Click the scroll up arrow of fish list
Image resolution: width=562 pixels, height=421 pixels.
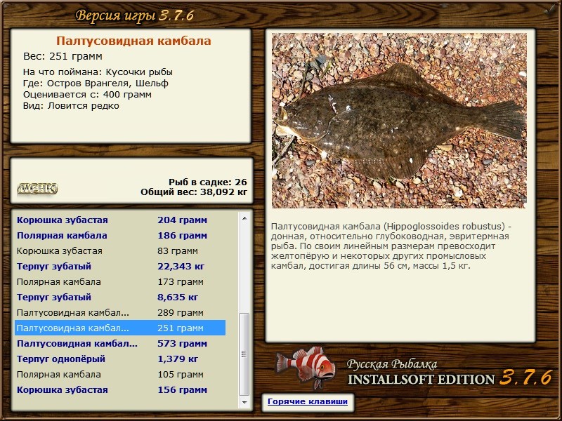244,218
